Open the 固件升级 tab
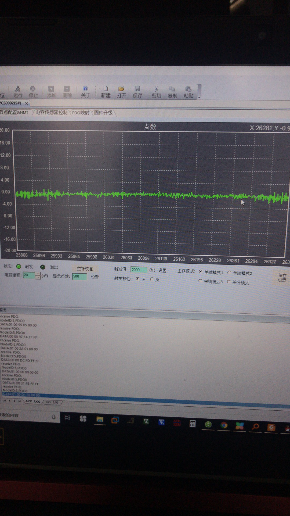Screen dimensions: 290x516 pyautogui.click(x=103, y=113)
